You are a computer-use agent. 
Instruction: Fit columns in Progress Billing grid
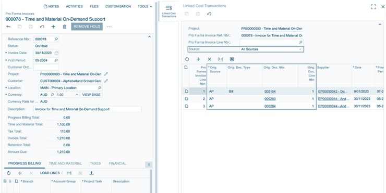pos(69,173)
